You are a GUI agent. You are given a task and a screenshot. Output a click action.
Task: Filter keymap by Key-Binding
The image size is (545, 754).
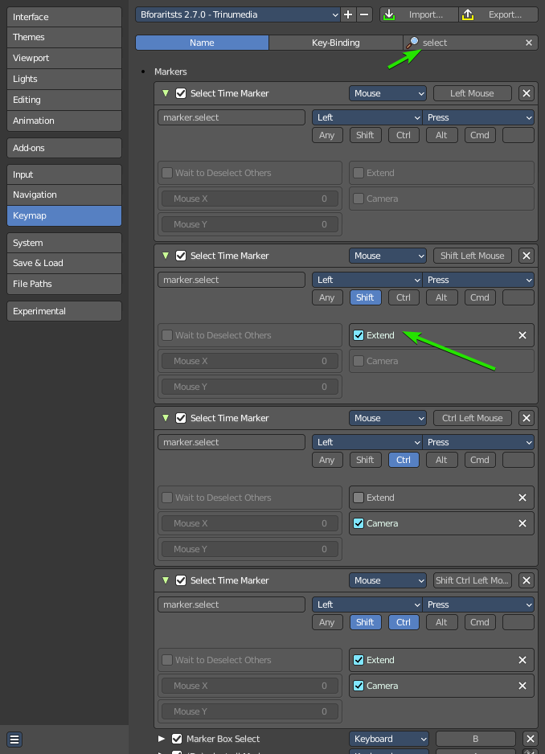[x=336, y=43]
